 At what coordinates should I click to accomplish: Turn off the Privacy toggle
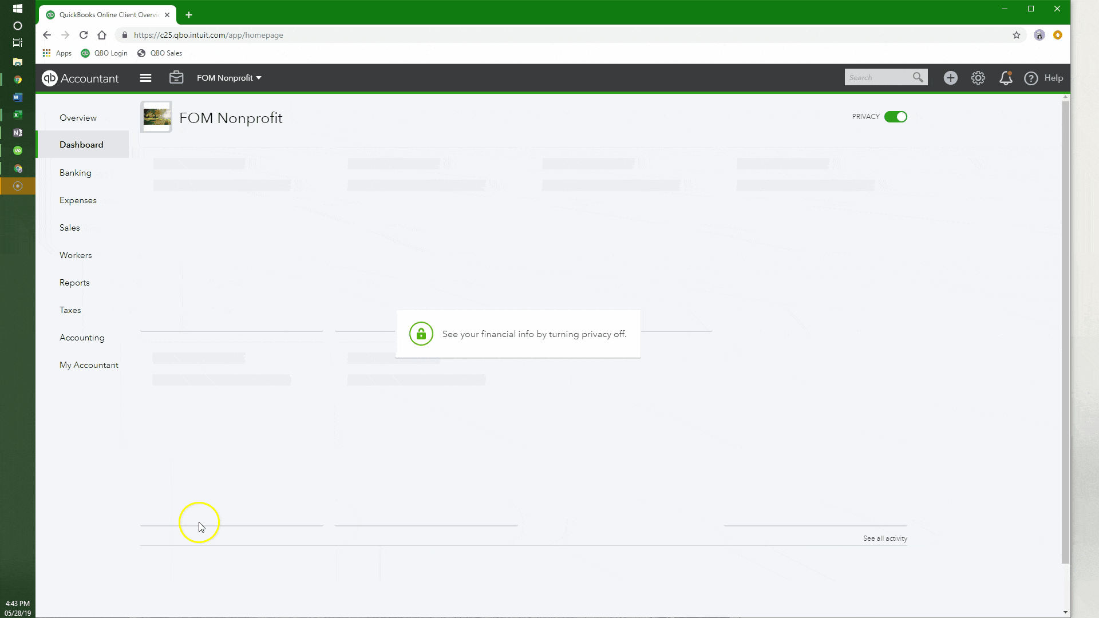896,117
